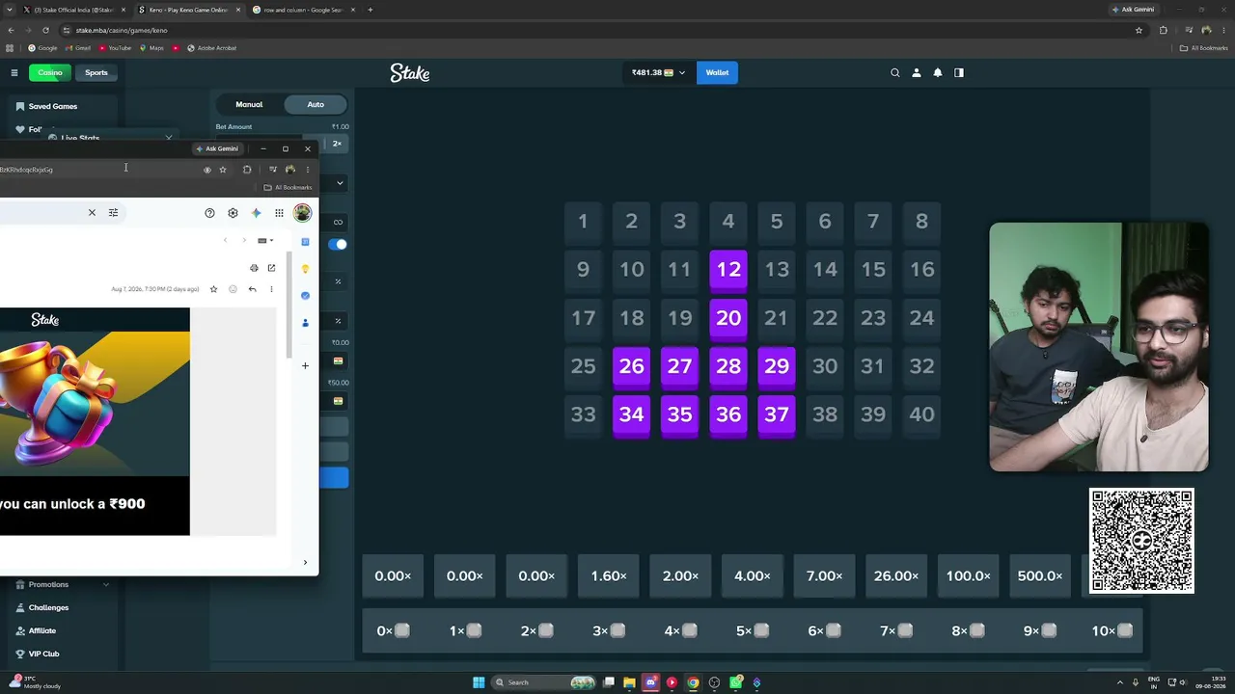Open Google Tasks side panel icon

(x=305, y=295)
